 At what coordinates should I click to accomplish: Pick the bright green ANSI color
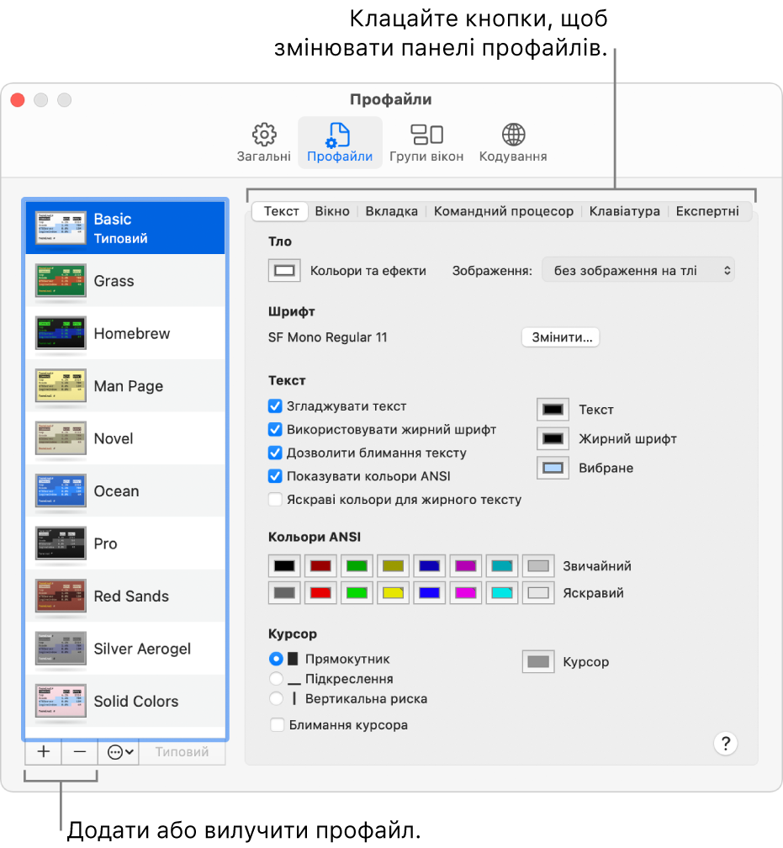(357, 593)
